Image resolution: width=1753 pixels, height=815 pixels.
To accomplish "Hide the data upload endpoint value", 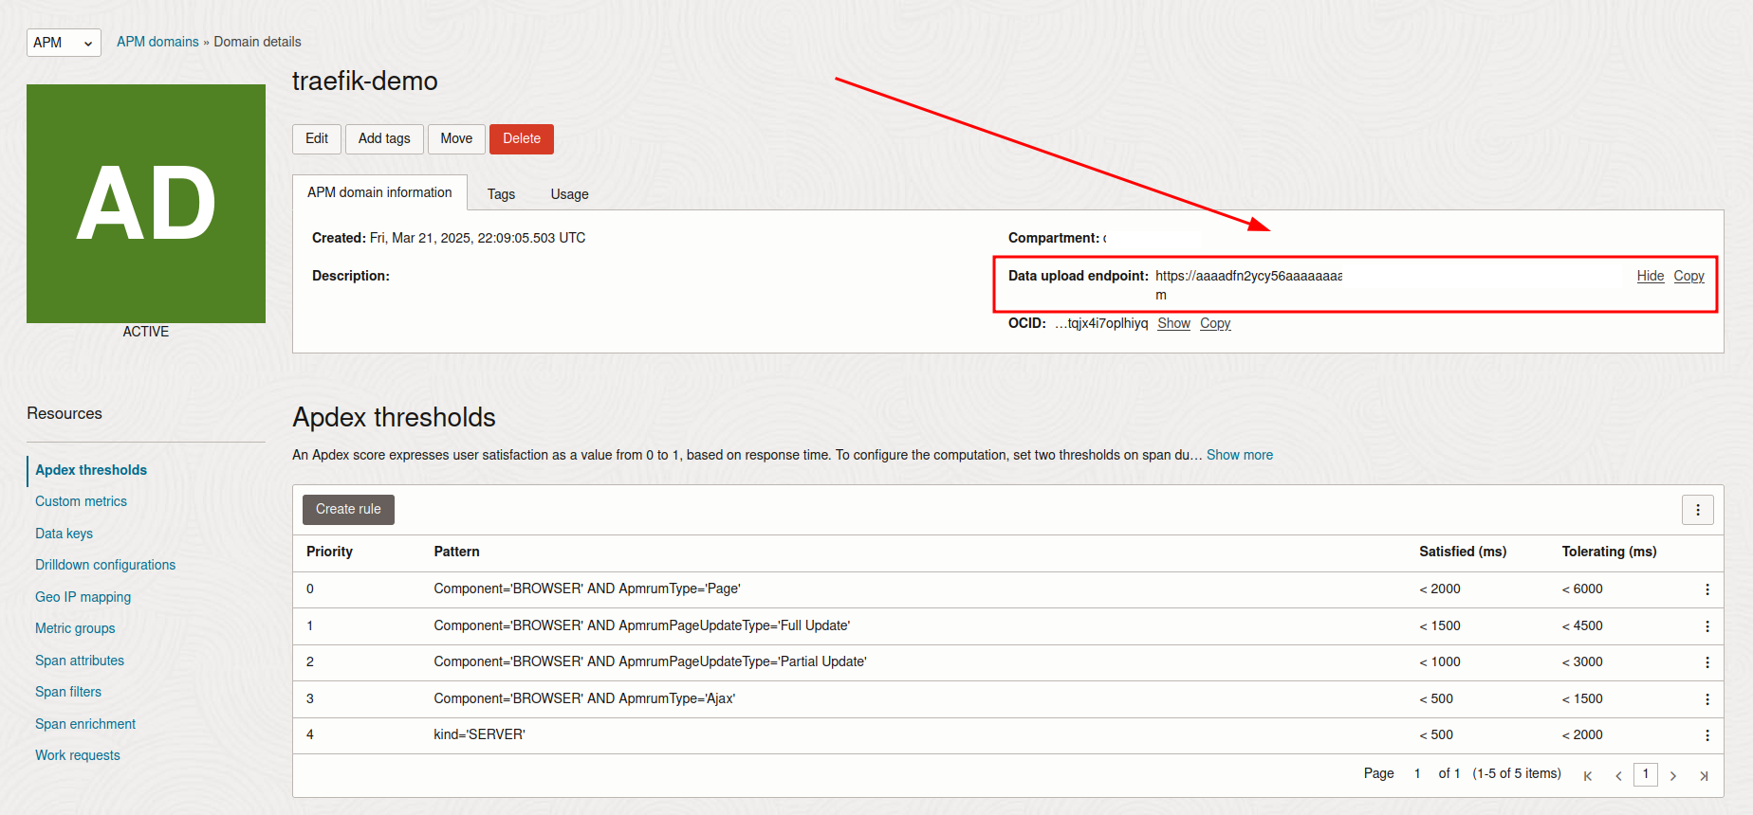I will [1650, 276].
